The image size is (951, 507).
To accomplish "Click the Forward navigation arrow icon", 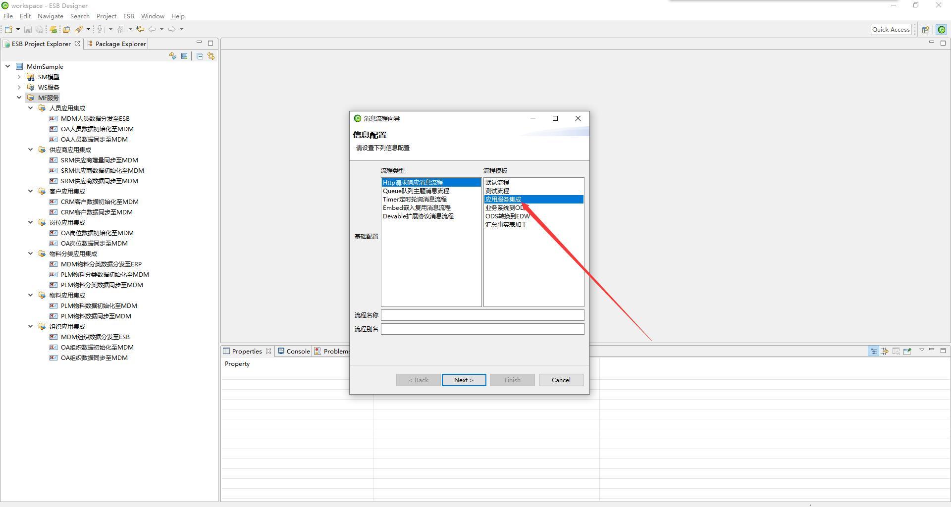I will (171, 29).
